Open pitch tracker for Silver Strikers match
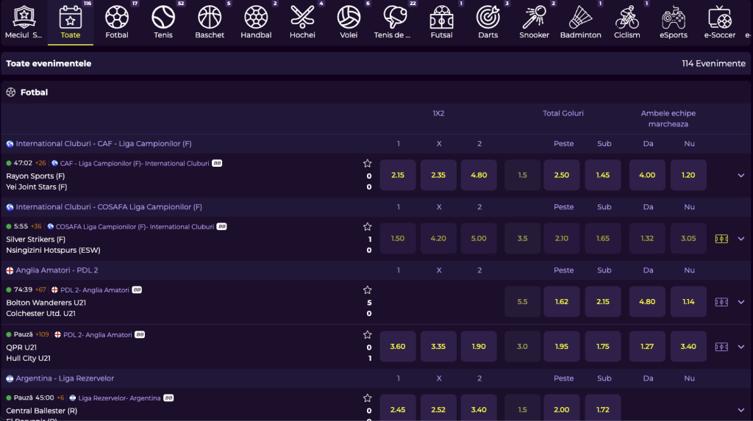This screenshot has height=421, width=753. click(721, 239)
